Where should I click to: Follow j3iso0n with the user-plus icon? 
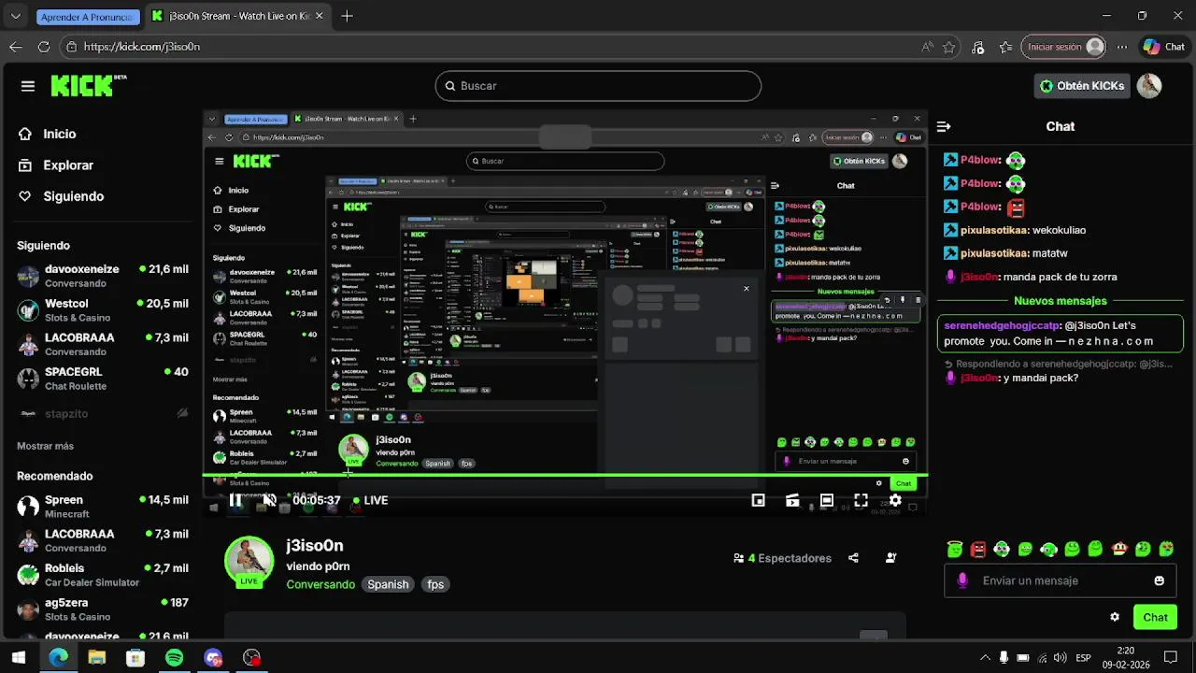pos(890,558)
